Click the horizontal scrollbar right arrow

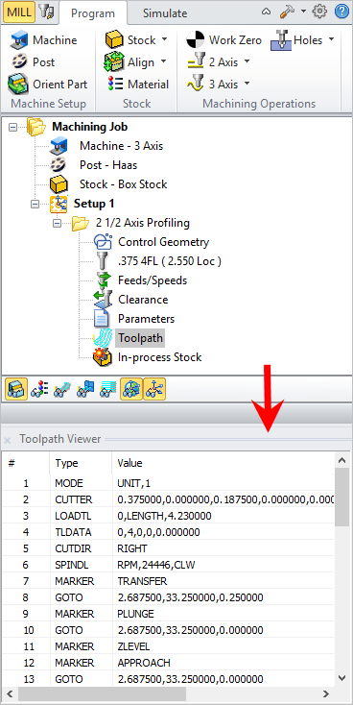click(x=326, y=693)
